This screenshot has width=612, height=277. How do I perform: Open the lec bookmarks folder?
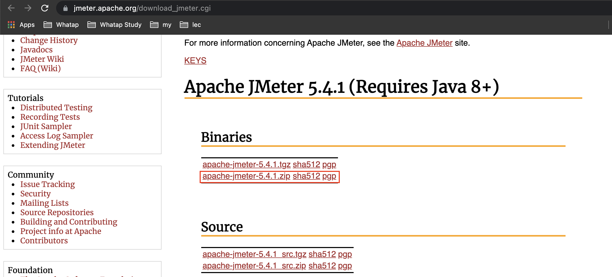190,25
